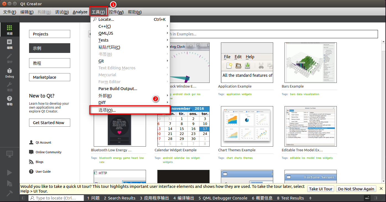Open 8 Test Results pane
386x202 pixels.
(290, 198)
